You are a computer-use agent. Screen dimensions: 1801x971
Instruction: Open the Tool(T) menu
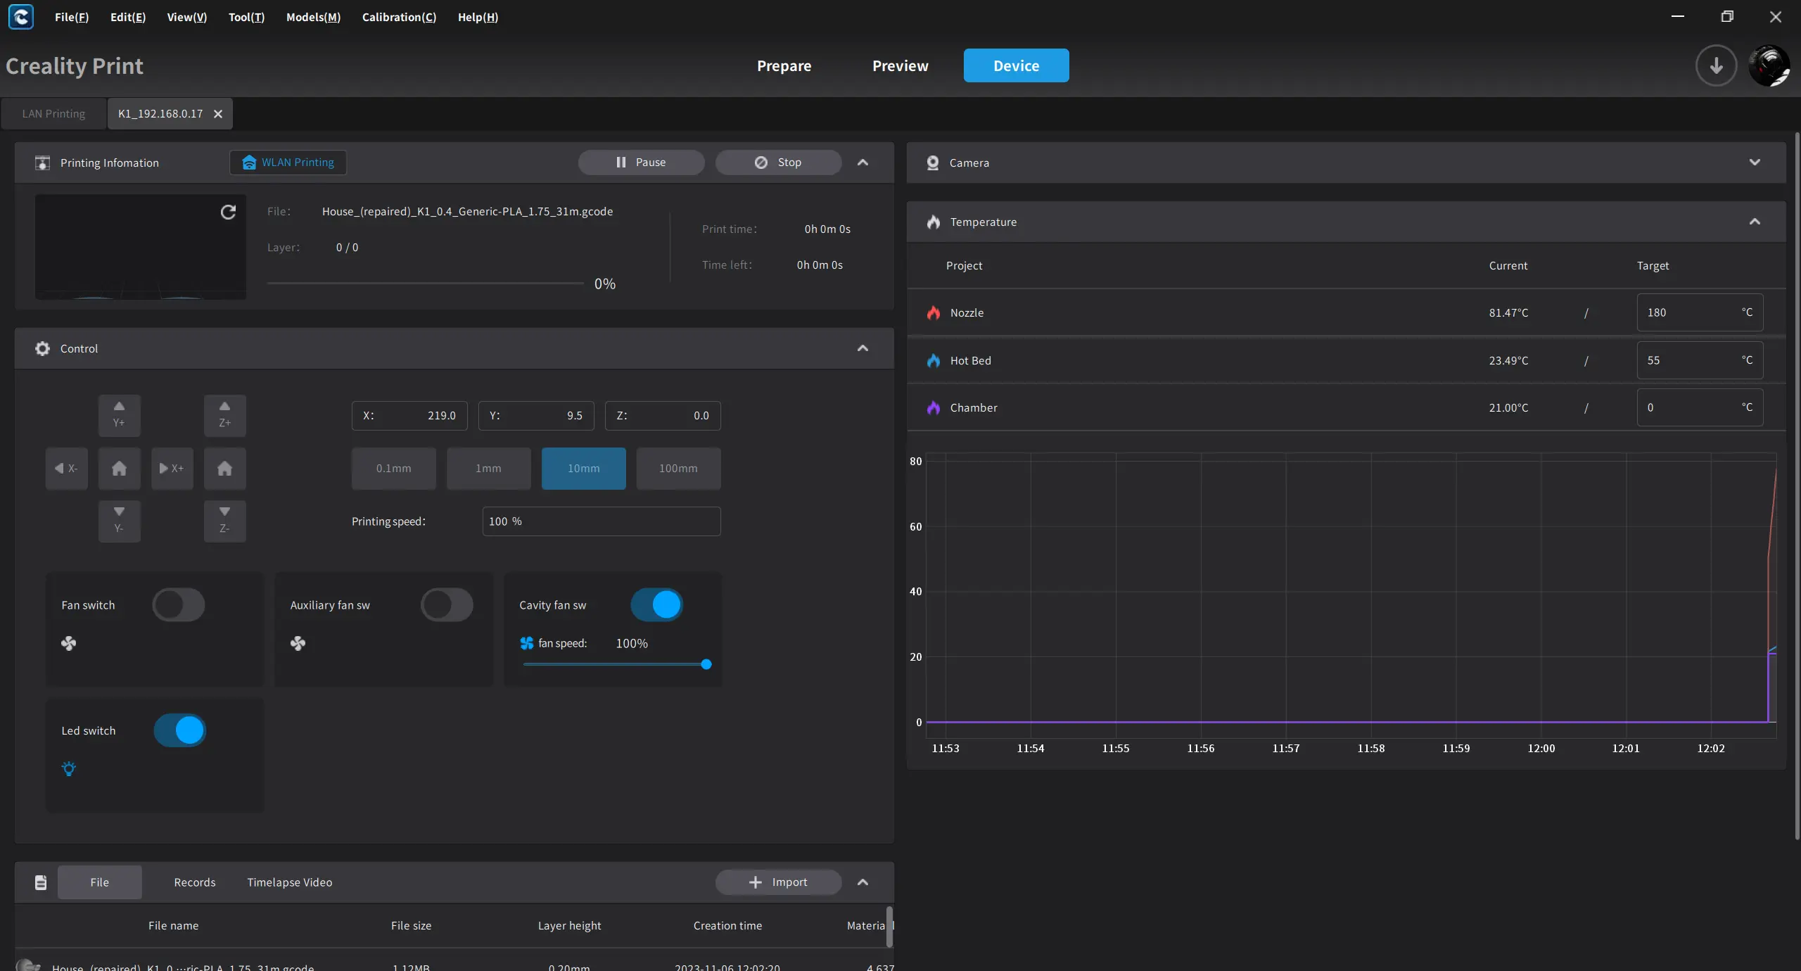click(x=246, y=17)
